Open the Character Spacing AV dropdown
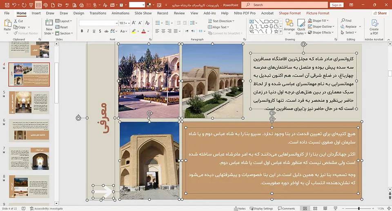This screenshot has height=211, width=392. [114, 31]
